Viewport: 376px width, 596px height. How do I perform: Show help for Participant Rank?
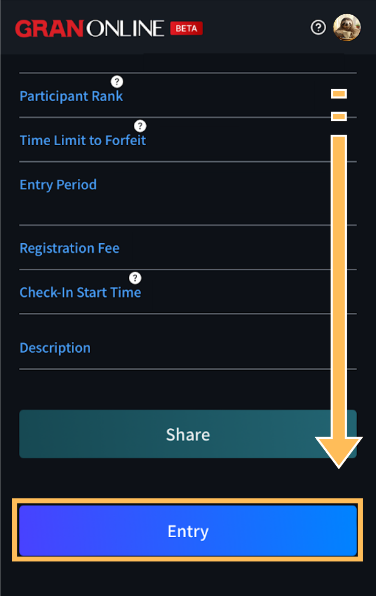pyautogui.click(x=117, y=81)
